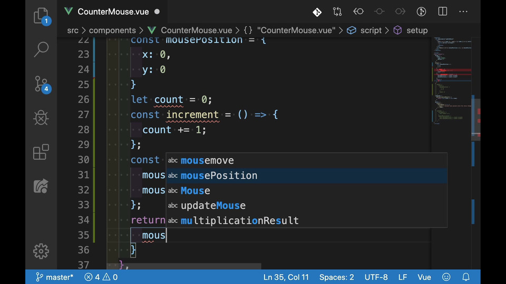Click the disabled commit dot icon
This screenshot has width=506, height=284.
379,12
